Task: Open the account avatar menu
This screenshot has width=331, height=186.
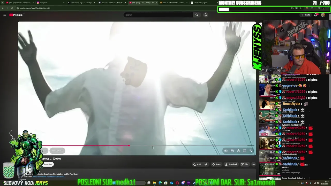Action: (323, 15)
